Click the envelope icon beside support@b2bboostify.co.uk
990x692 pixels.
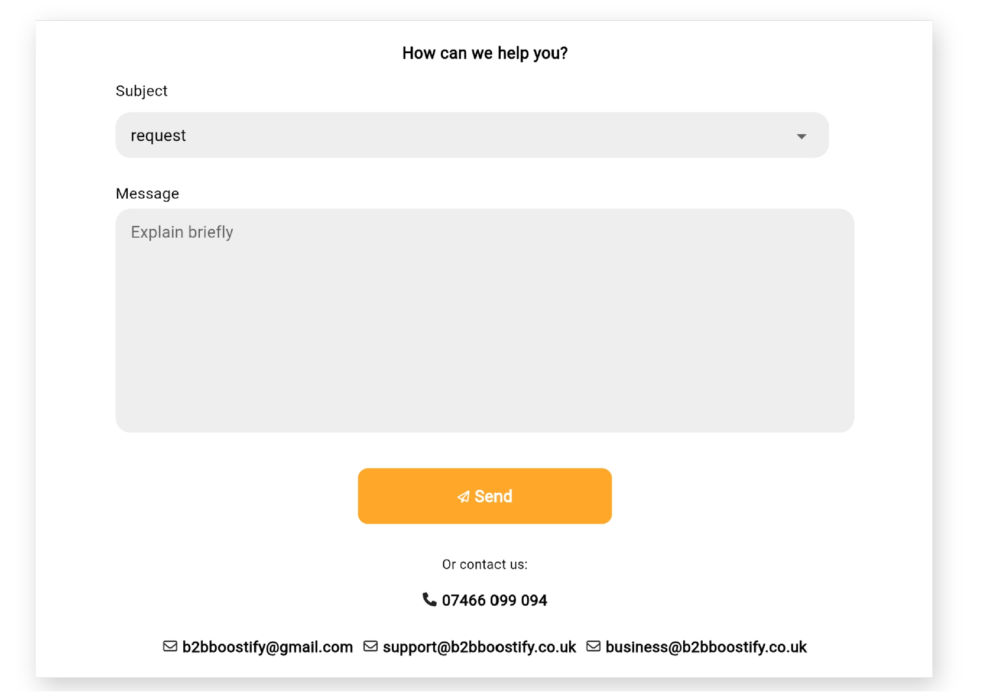pyautogui.click(x=371, y=646)
